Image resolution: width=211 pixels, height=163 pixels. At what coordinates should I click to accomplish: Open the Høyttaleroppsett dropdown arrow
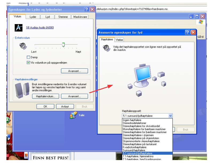click(170, 116)
